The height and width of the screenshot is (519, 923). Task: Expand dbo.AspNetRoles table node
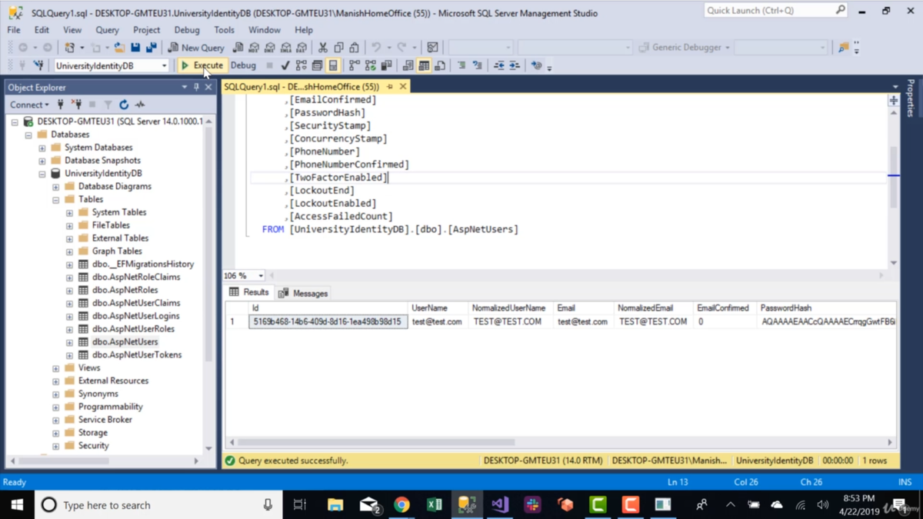pos(70,290)
